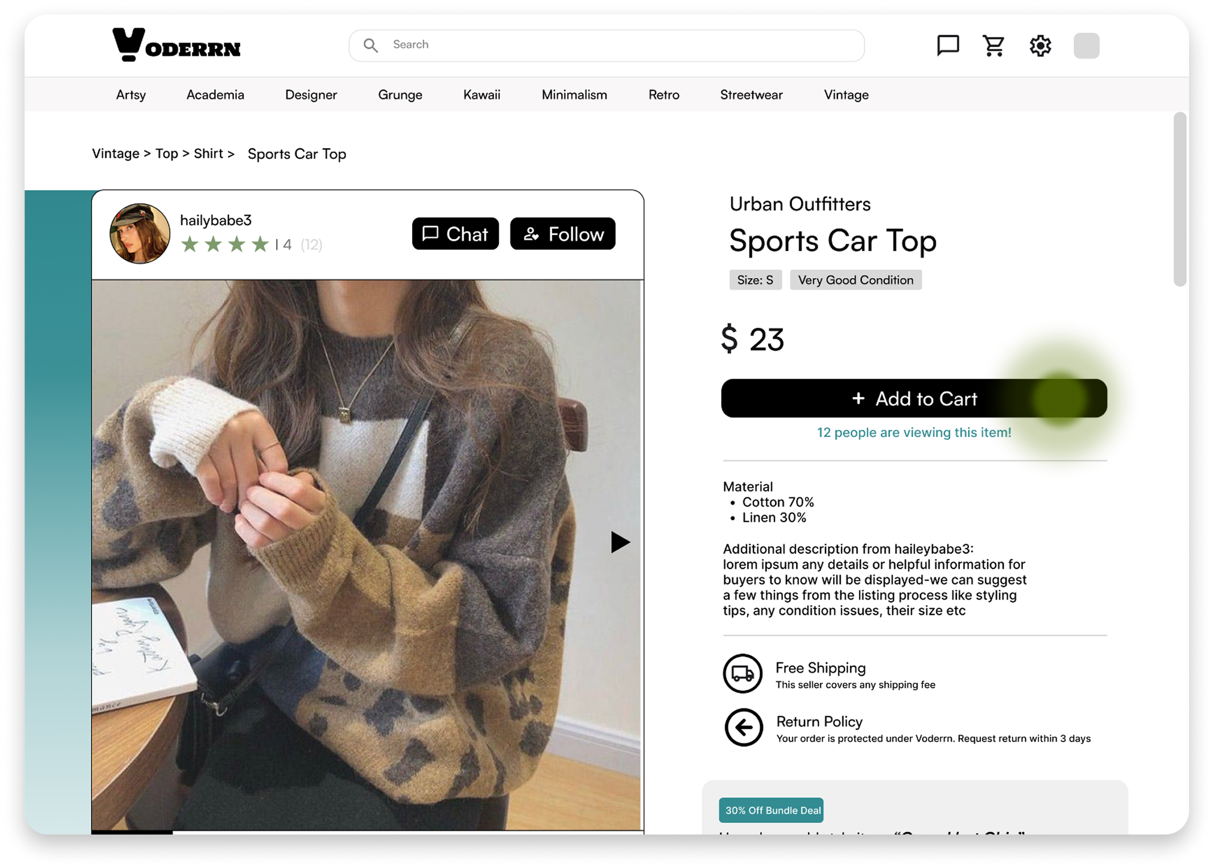Click the Free Shipping truck icon
Viewport: 1213px width, 868px height.
click(742, 674)
